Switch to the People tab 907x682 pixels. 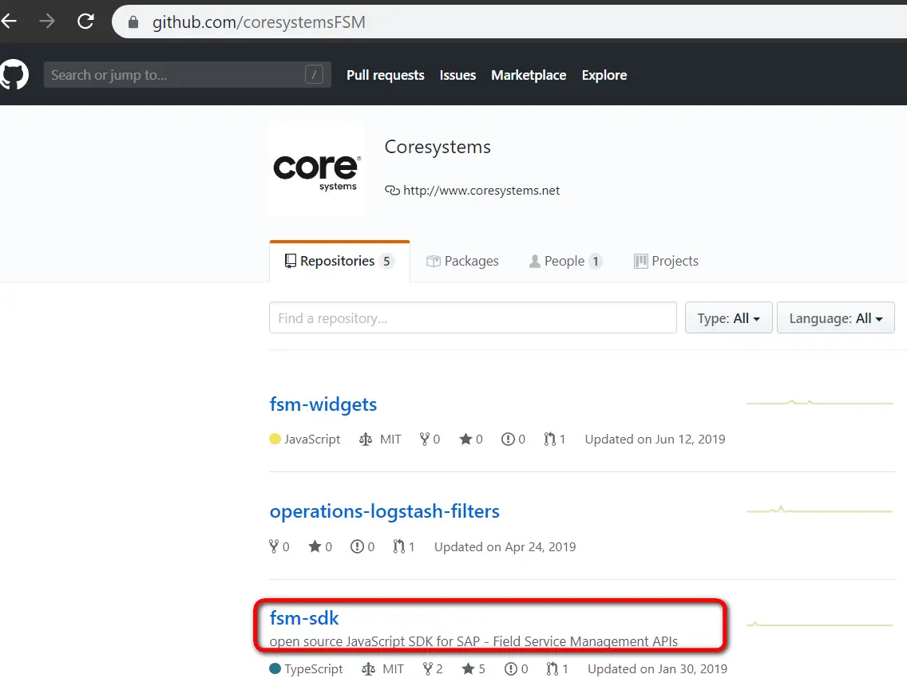coord(565,262)
